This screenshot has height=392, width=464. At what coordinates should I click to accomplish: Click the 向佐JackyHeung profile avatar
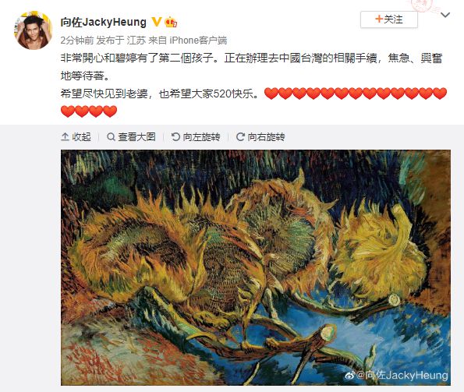click(x=34, y=30)
